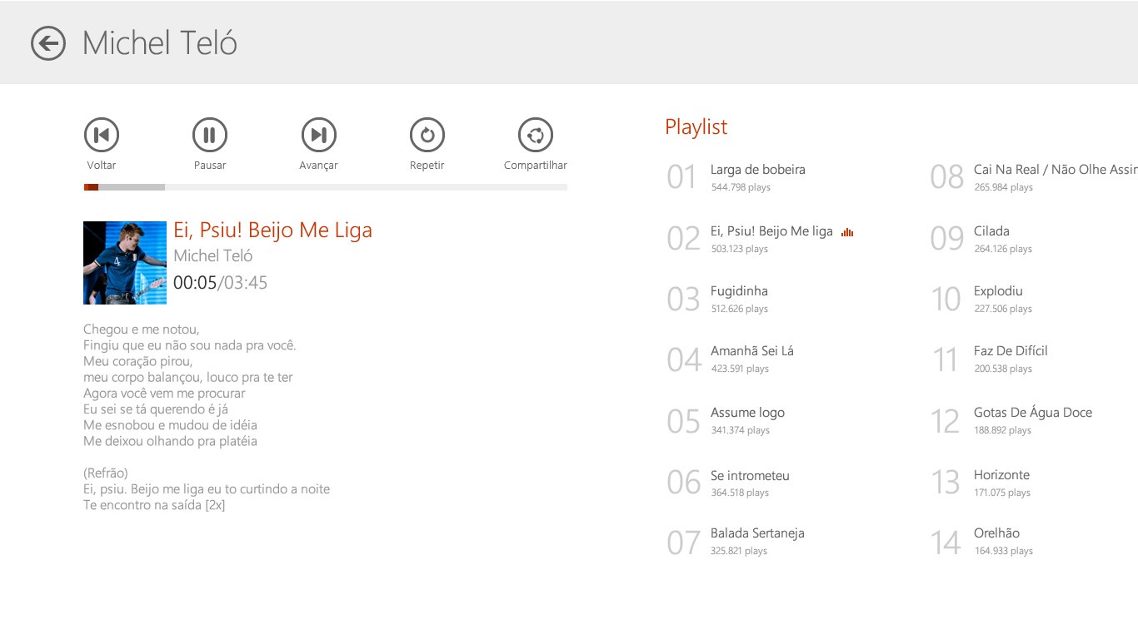Choose "Assume logo" from the playlist
Image resolution: width=1138 pixels, height=639 pixels.
747,413
